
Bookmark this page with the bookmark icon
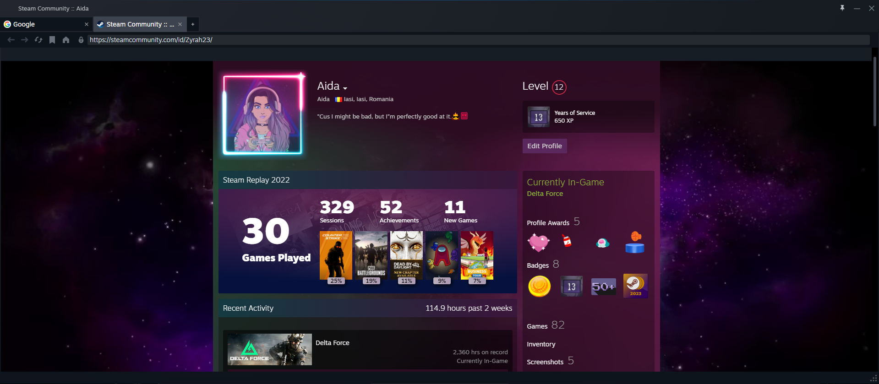point(52,40)
